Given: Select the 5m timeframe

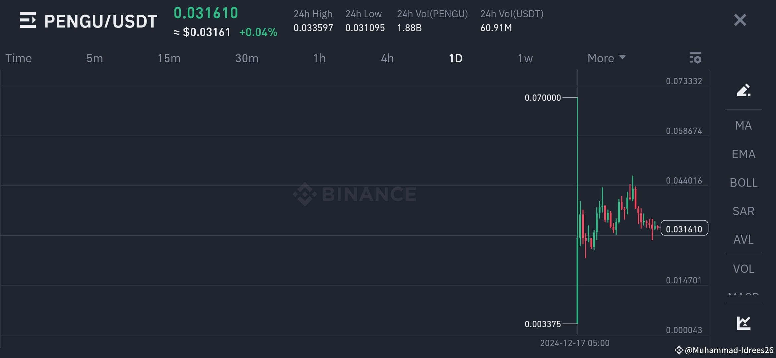Looking at the screenshot, I should 94,58.
